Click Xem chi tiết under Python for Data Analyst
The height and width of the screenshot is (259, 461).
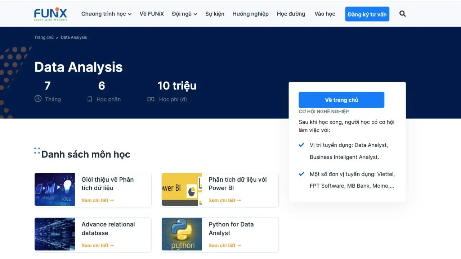click(225, 245)
